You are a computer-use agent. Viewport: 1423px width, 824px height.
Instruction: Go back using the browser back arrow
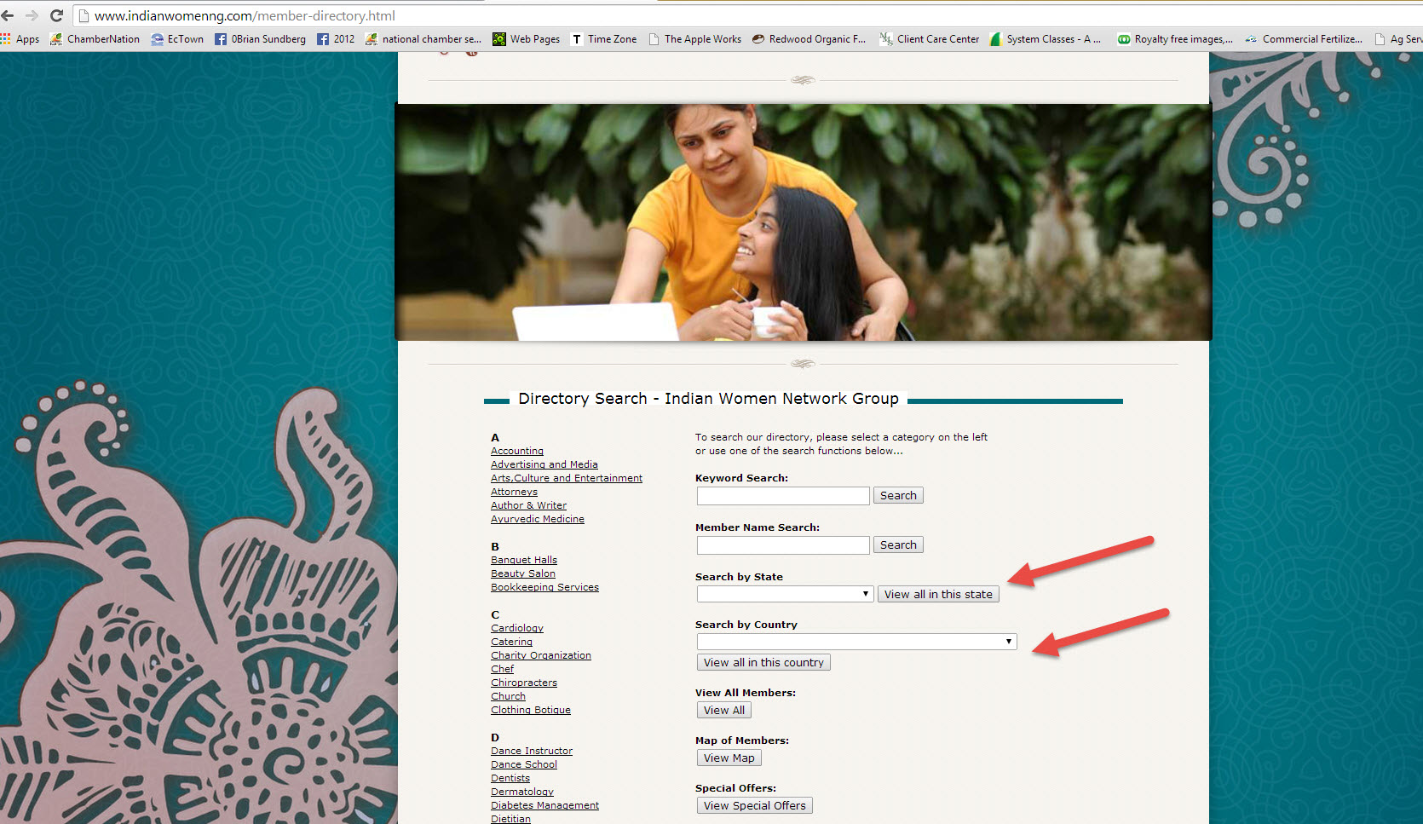point(8,15)
